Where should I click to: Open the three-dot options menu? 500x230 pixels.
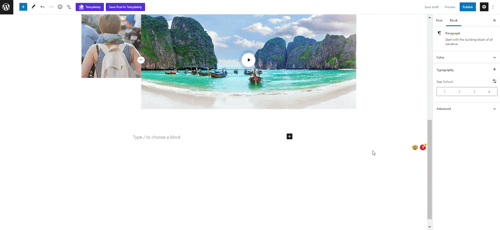coord(493,7)
